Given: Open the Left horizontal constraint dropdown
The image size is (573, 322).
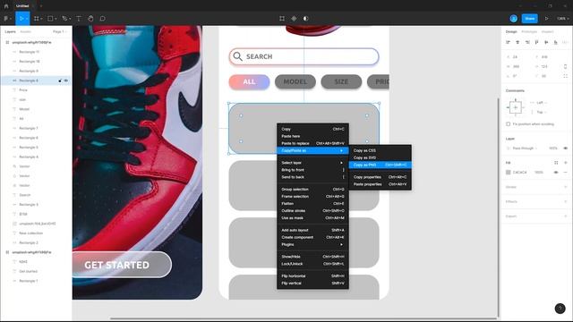Looking at the screenshot, I should click(541, 103).
